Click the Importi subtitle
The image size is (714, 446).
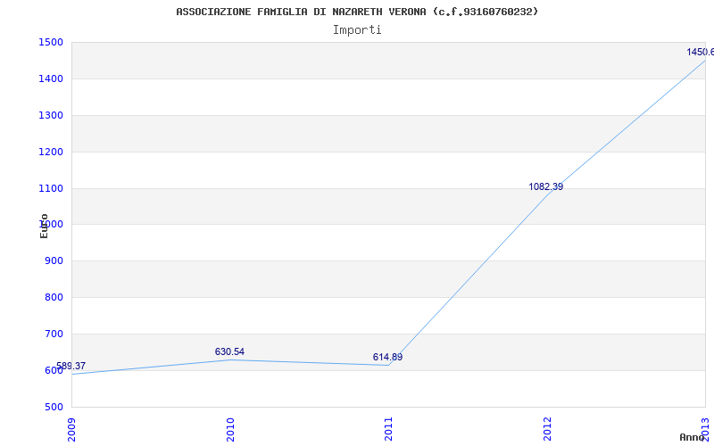point(357,30)
